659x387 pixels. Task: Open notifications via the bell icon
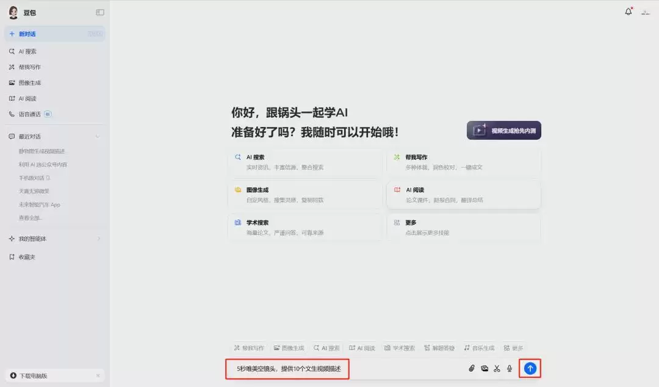pos(628,12)
